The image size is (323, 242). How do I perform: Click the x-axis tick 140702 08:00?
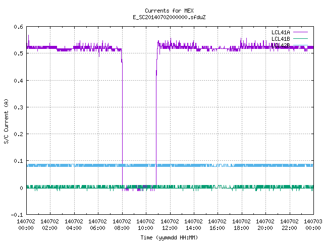(x=122, y=225)
